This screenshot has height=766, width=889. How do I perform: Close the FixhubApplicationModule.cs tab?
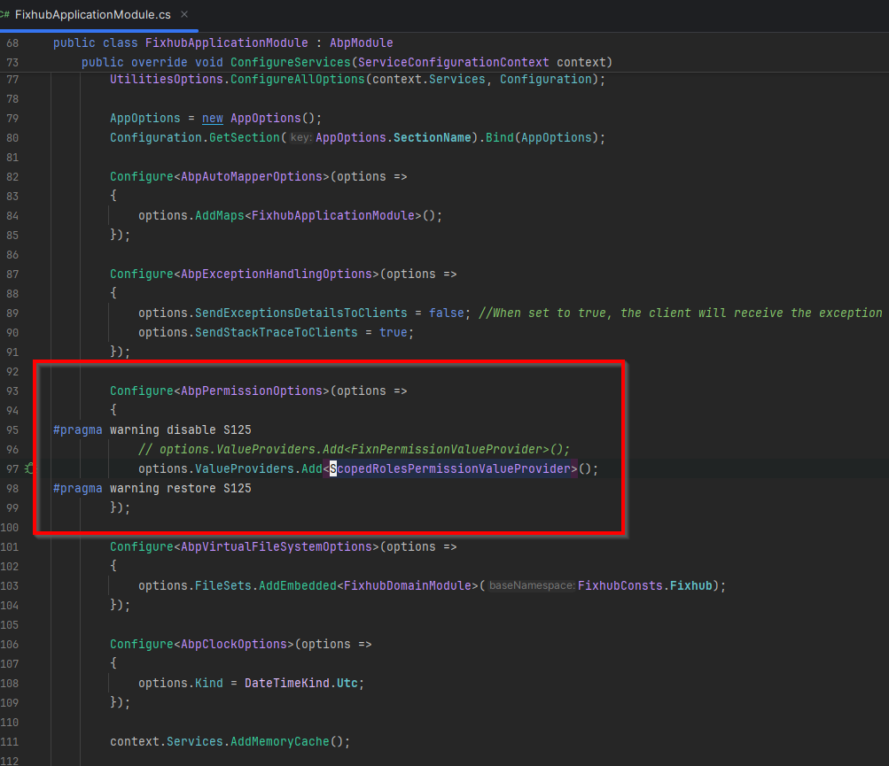(x=183, y=15)
